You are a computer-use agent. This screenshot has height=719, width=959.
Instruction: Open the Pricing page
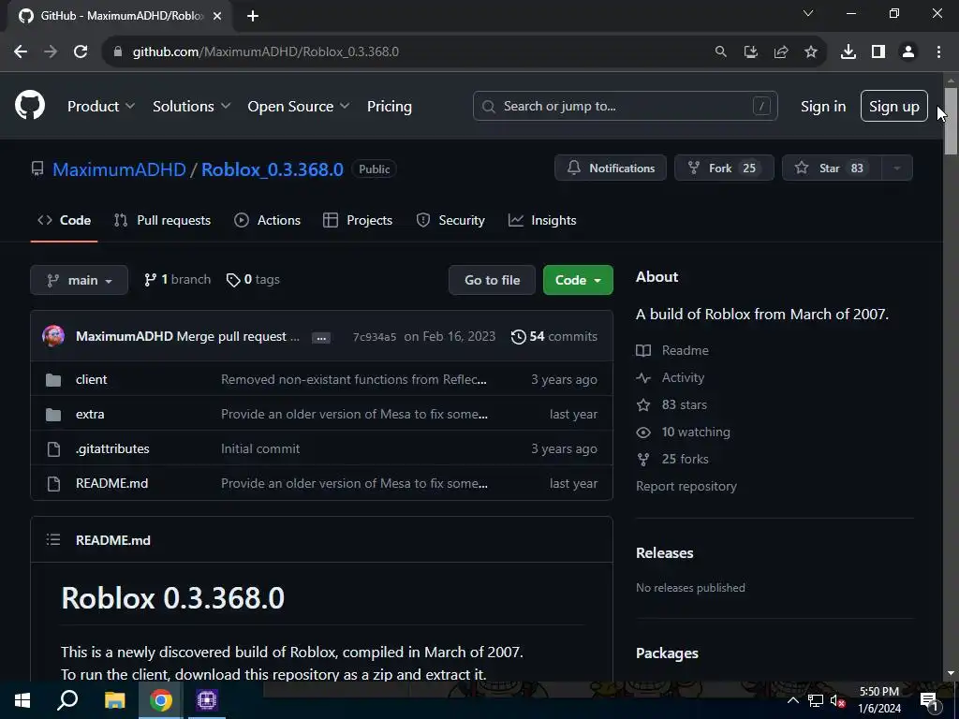tap(390, 107)
